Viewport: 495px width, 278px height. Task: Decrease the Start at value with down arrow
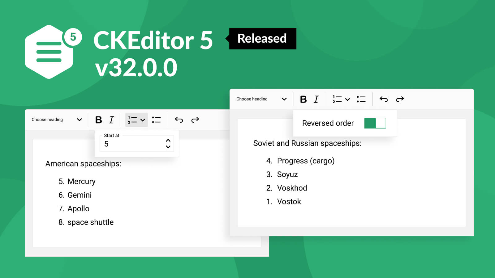click(168, 147)
